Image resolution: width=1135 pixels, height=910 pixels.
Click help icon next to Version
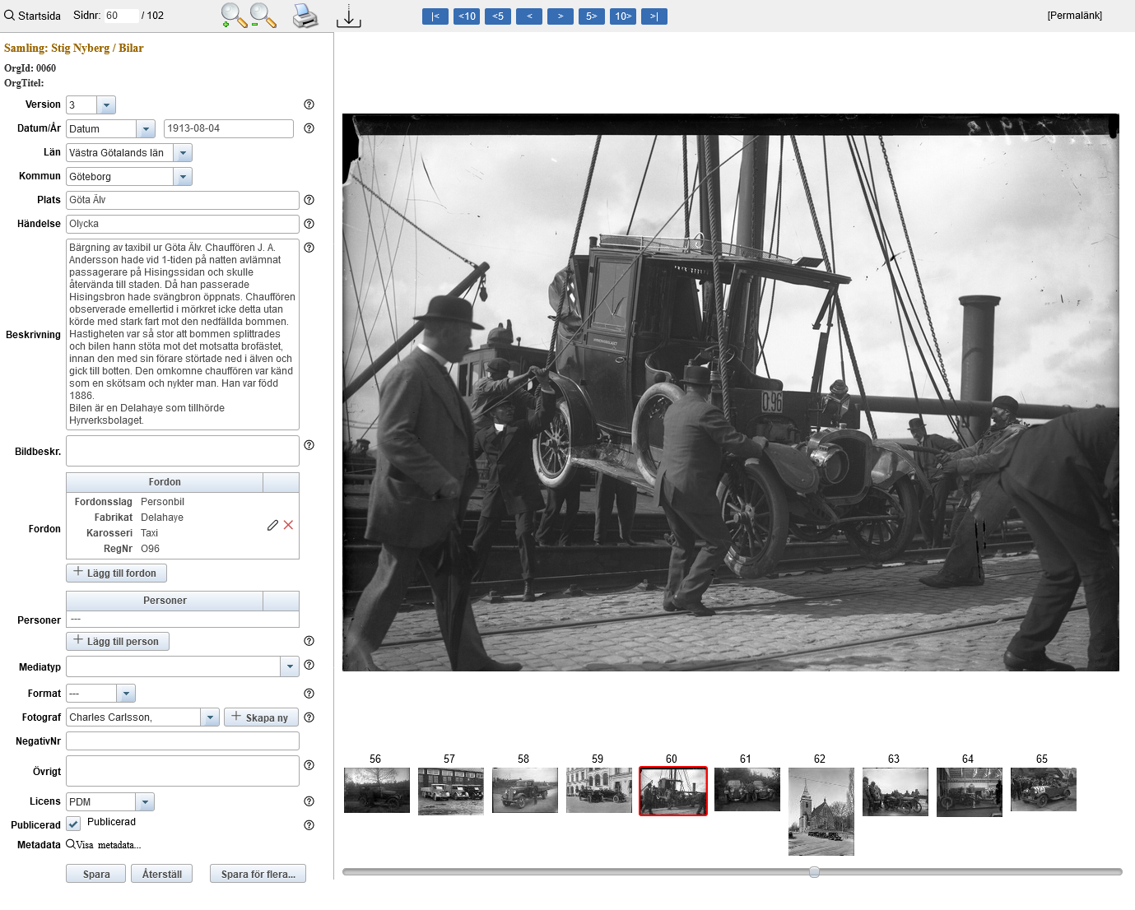pos(309,104)
